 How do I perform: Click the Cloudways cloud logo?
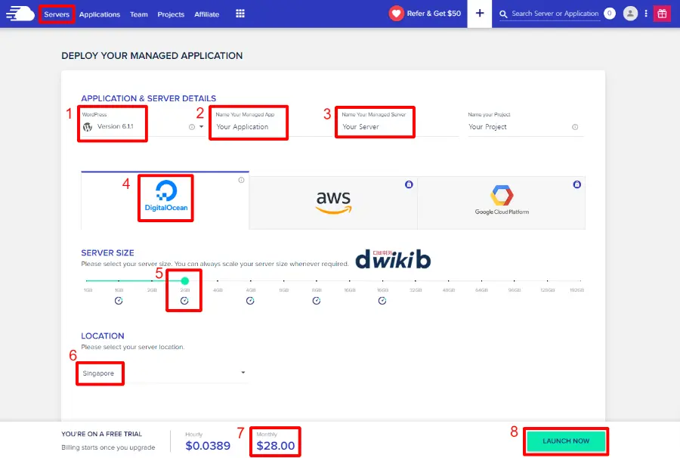(x=21, y=13)
